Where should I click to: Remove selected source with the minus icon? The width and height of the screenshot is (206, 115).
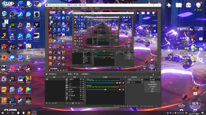tap(70, 103)
